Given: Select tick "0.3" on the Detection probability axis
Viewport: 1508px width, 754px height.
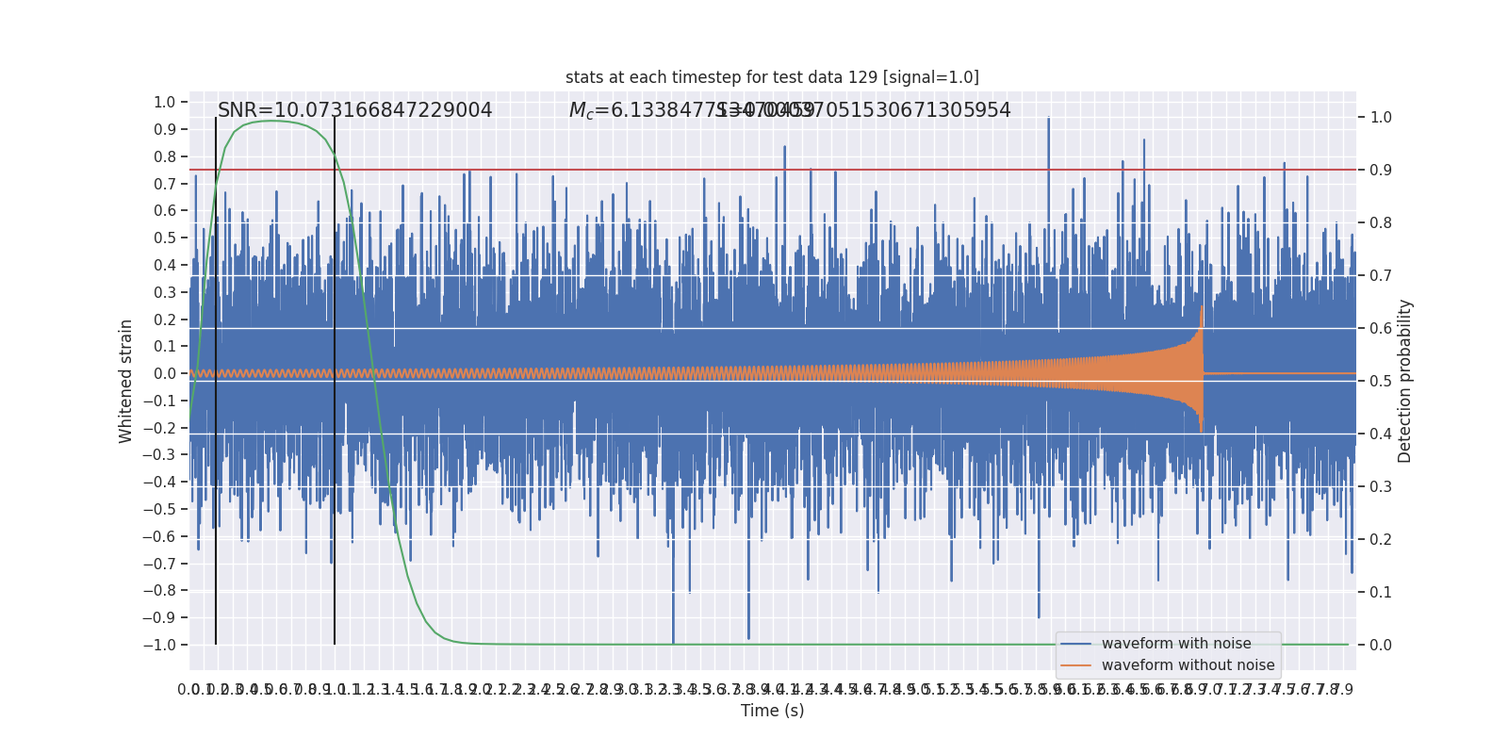Looking at the screenshot, I should click(1381, 486).
